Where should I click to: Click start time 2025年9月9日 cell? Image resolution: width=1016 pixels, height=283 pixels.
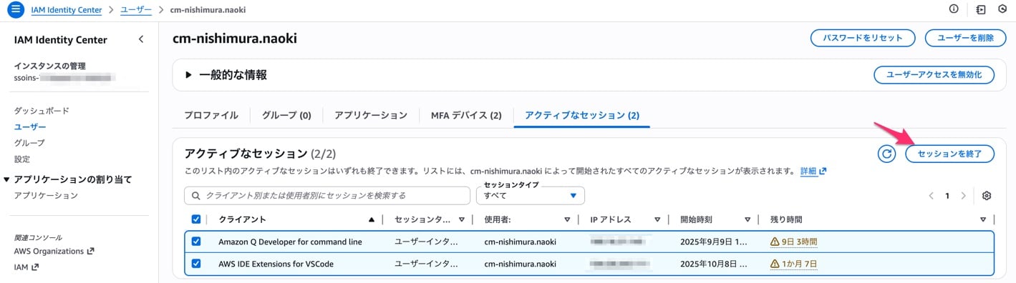714,242
